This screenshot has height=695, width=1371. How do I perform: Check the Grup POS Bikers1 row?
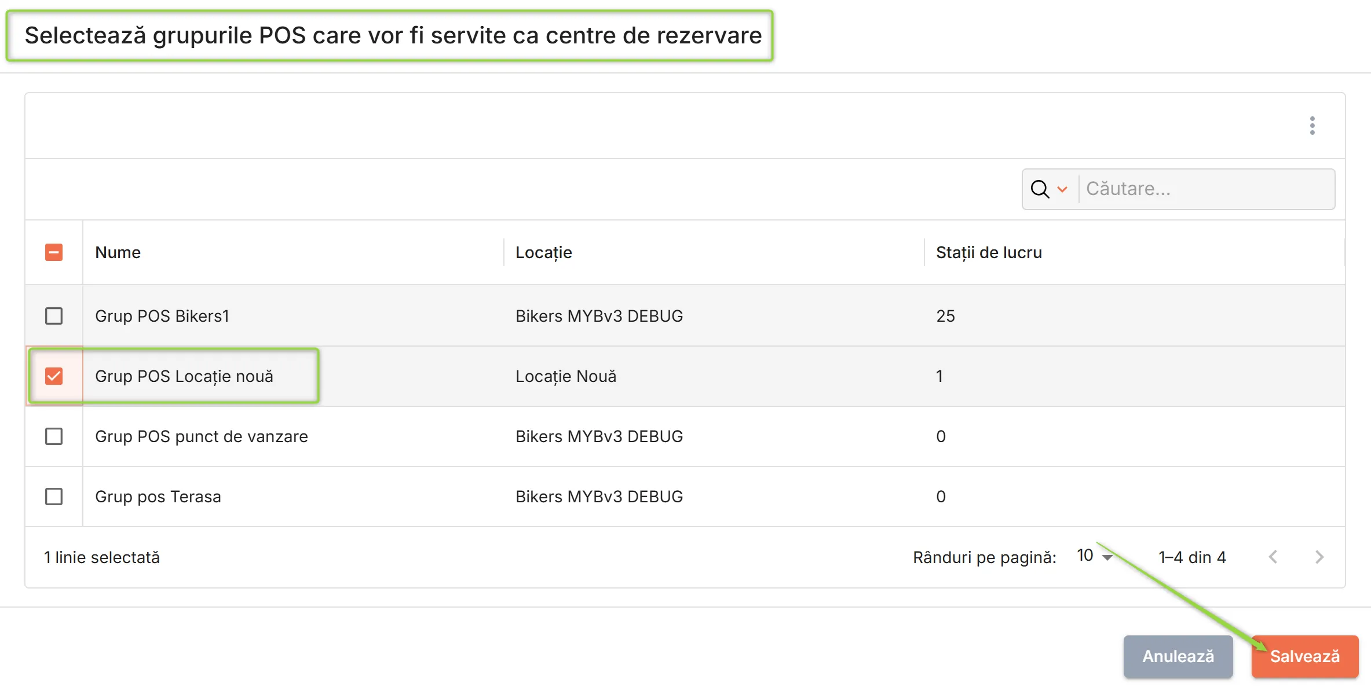click(54, 316)
